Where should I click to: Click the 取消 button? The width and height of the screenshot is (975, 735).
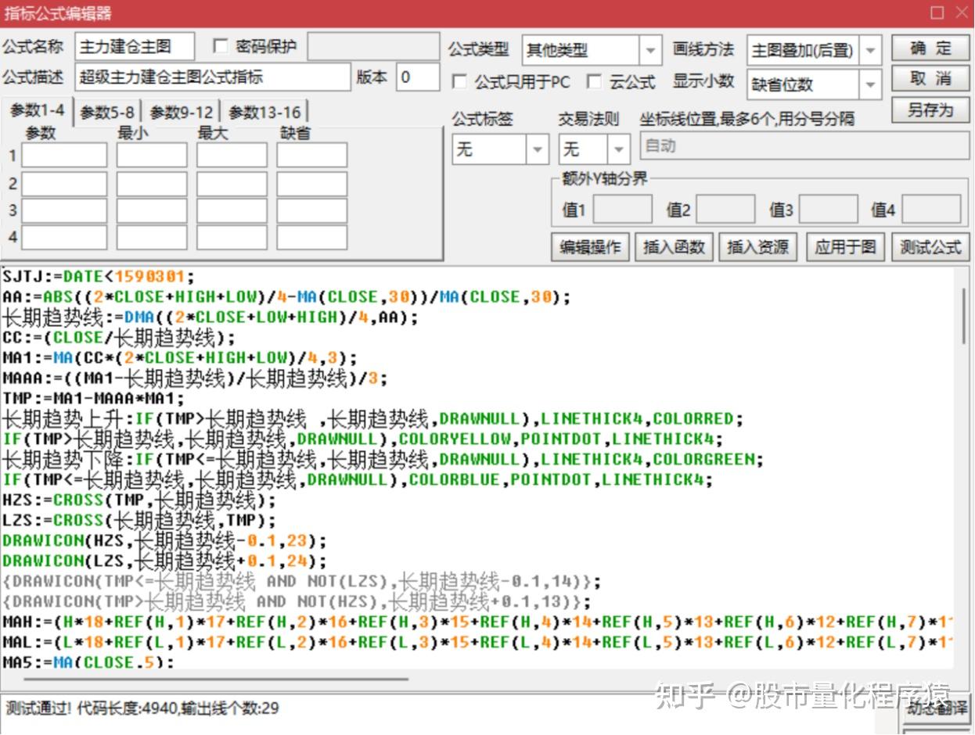tap(930, 79)
